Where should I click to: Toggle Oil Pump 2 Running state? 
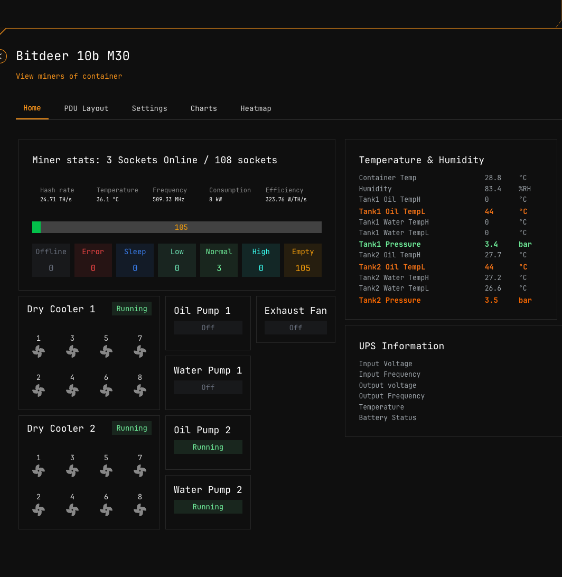click(x=208, y=447)
